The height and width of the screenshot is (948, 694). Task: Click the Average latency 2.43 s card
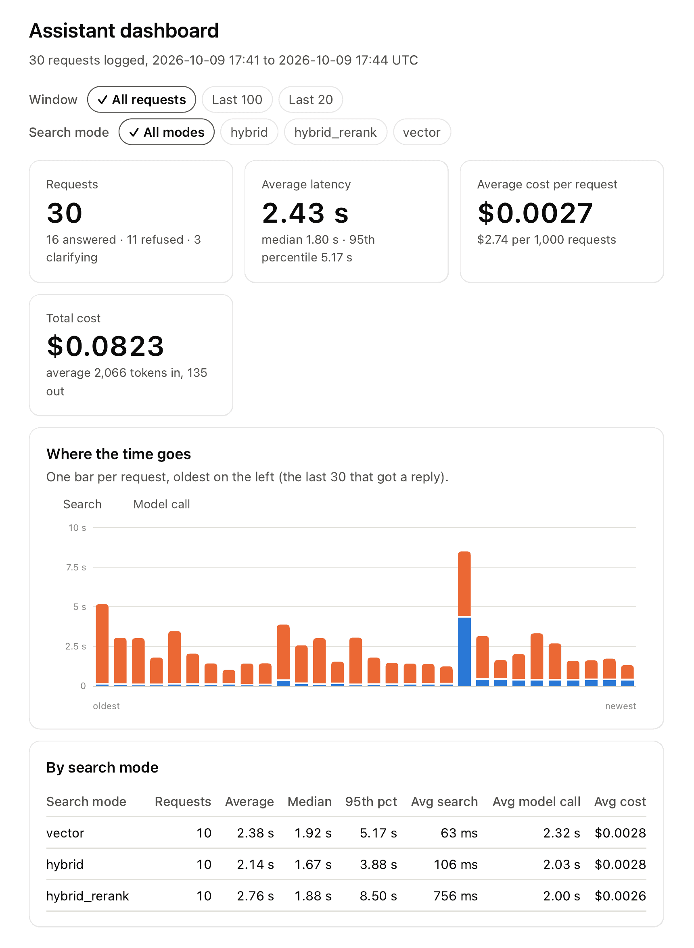346,221
